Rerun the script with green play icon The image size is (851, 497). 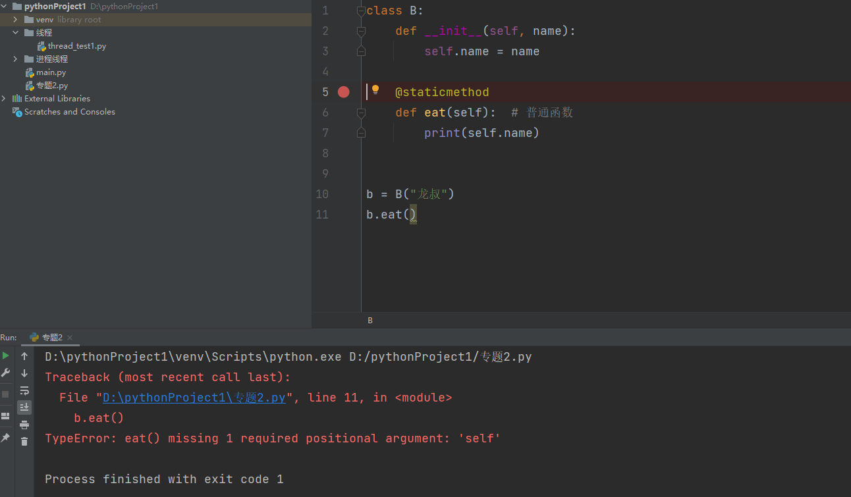pyautogui.click(x=6, y=356)
